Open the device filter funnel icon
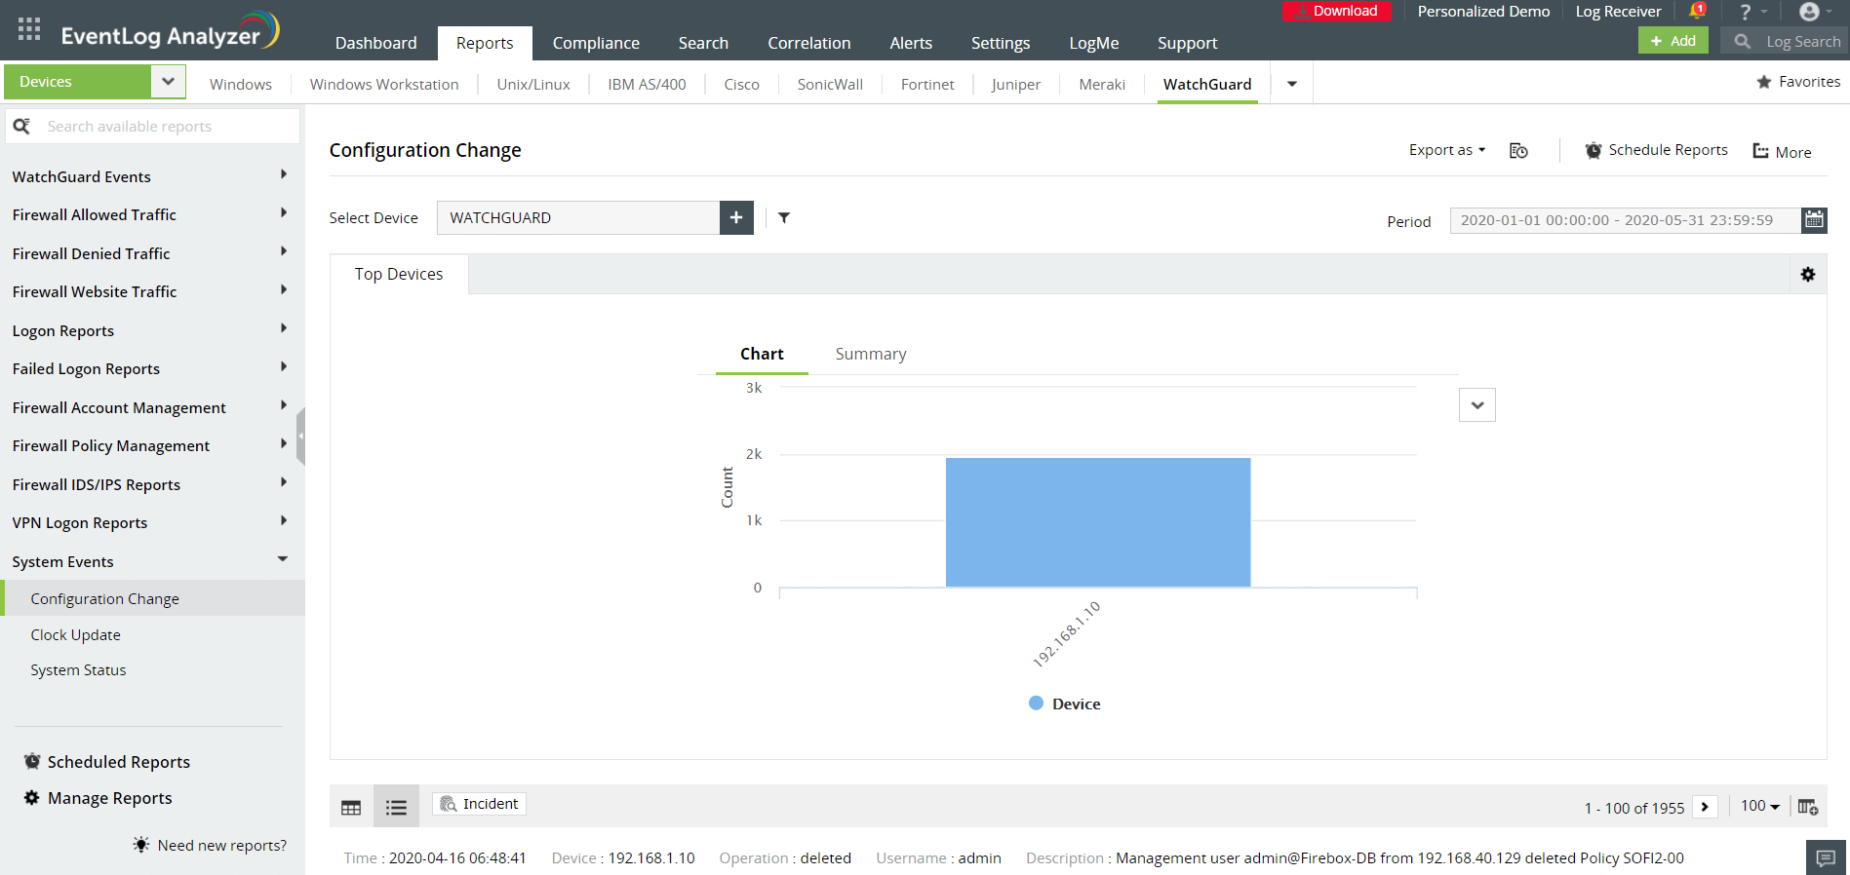 pos(784,217)
